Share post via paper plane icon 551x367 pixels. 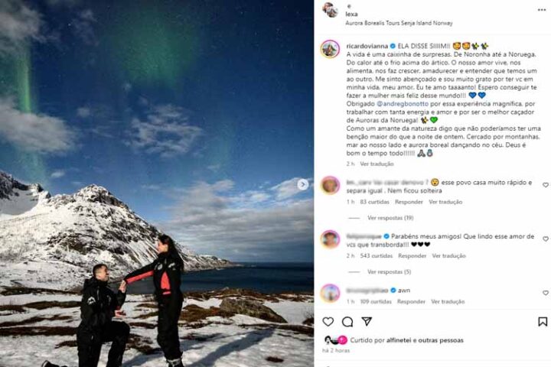pos(367,321)
